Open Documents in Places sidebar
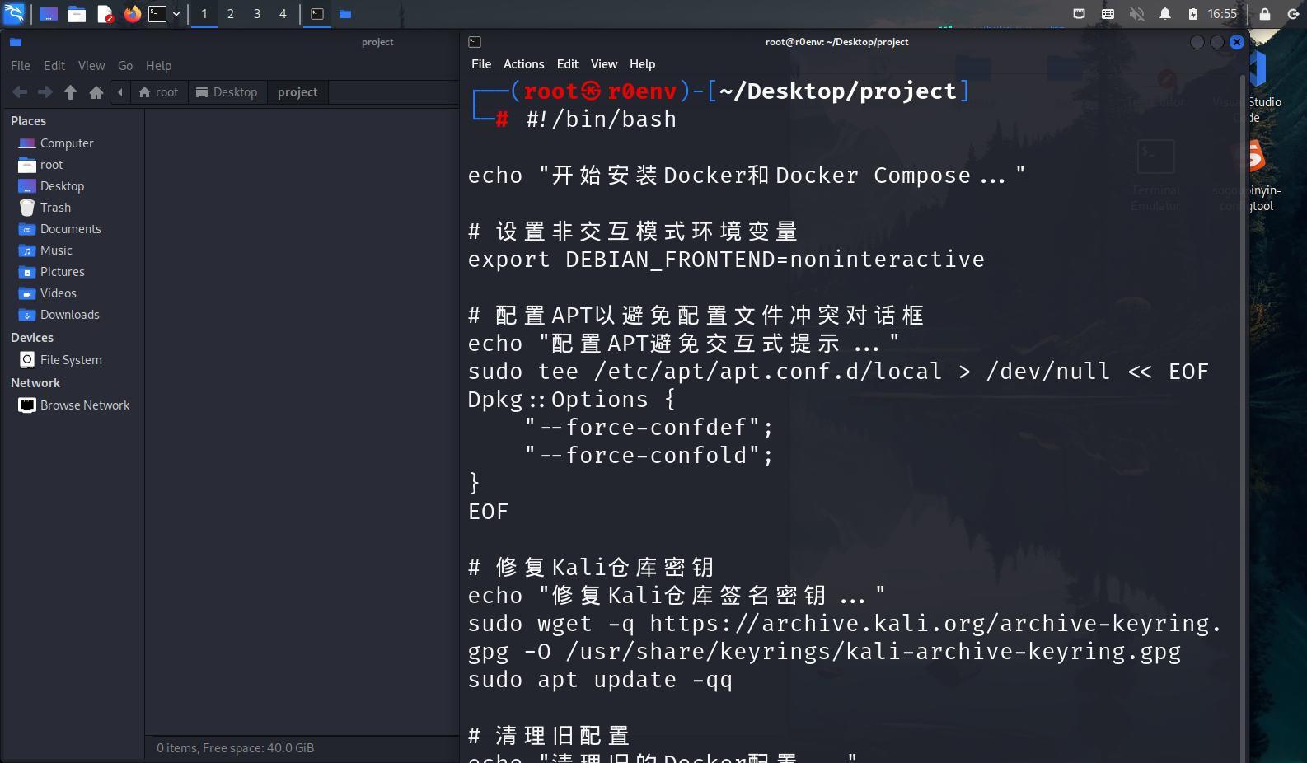Viewport: 1307px width, 763px height. tap(73, 229)
